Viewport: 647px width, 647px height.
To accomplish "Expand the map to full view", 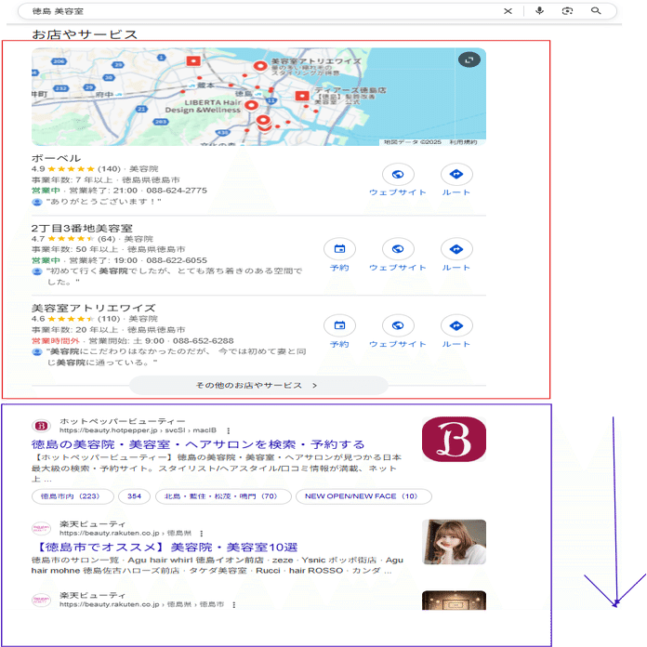I will tap(469, 59).
